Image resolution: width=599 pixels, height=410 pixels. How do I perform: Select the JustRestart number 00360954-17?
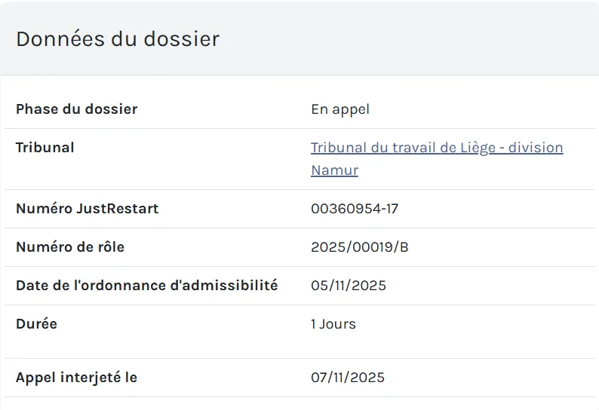(x=355, y=209)
